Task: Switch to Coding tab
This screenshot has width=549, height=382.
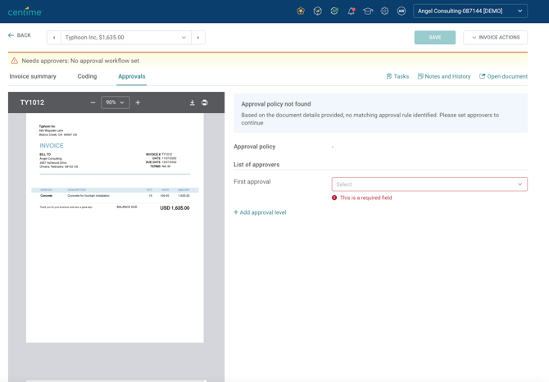Action: coord(87,76)
